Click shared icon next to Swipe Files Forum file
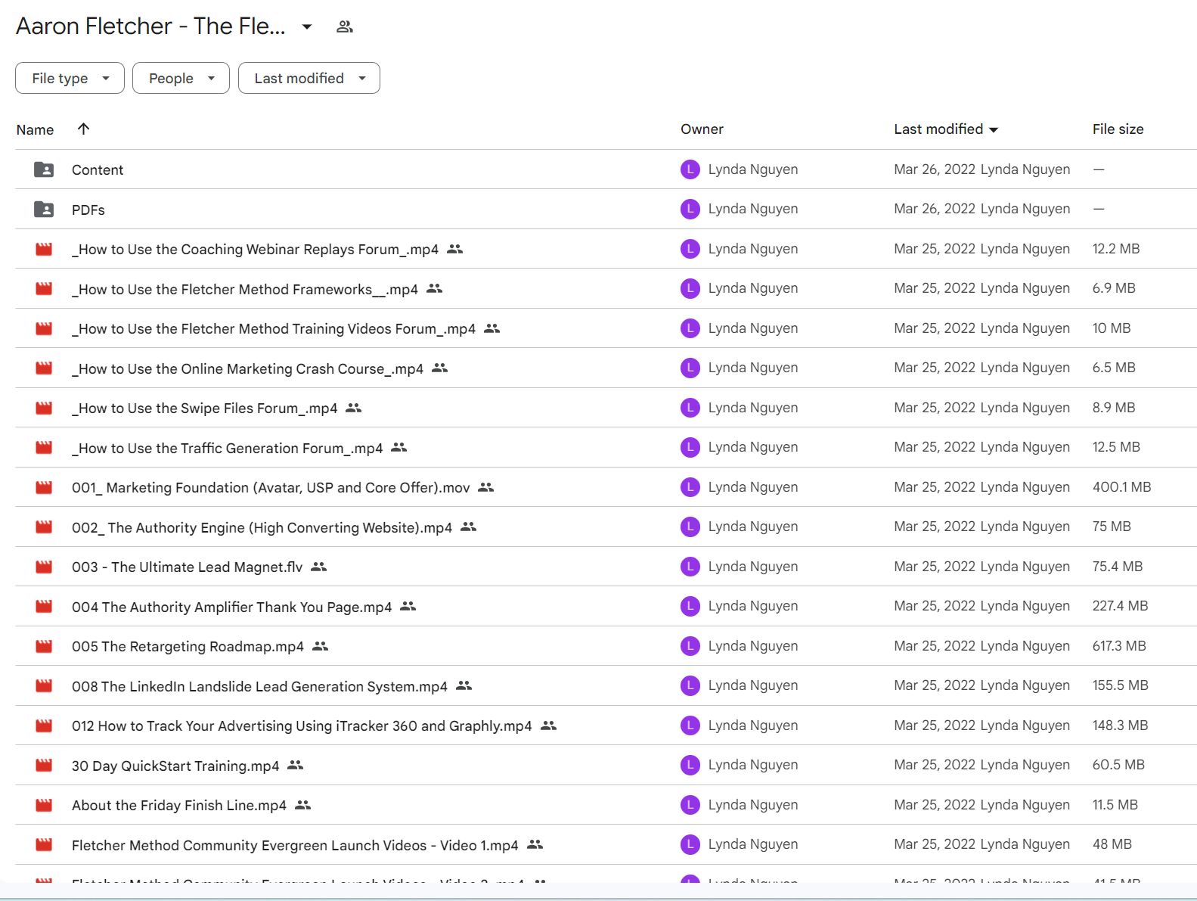Screen dimensions: 1197x901 tap(353, 408)
